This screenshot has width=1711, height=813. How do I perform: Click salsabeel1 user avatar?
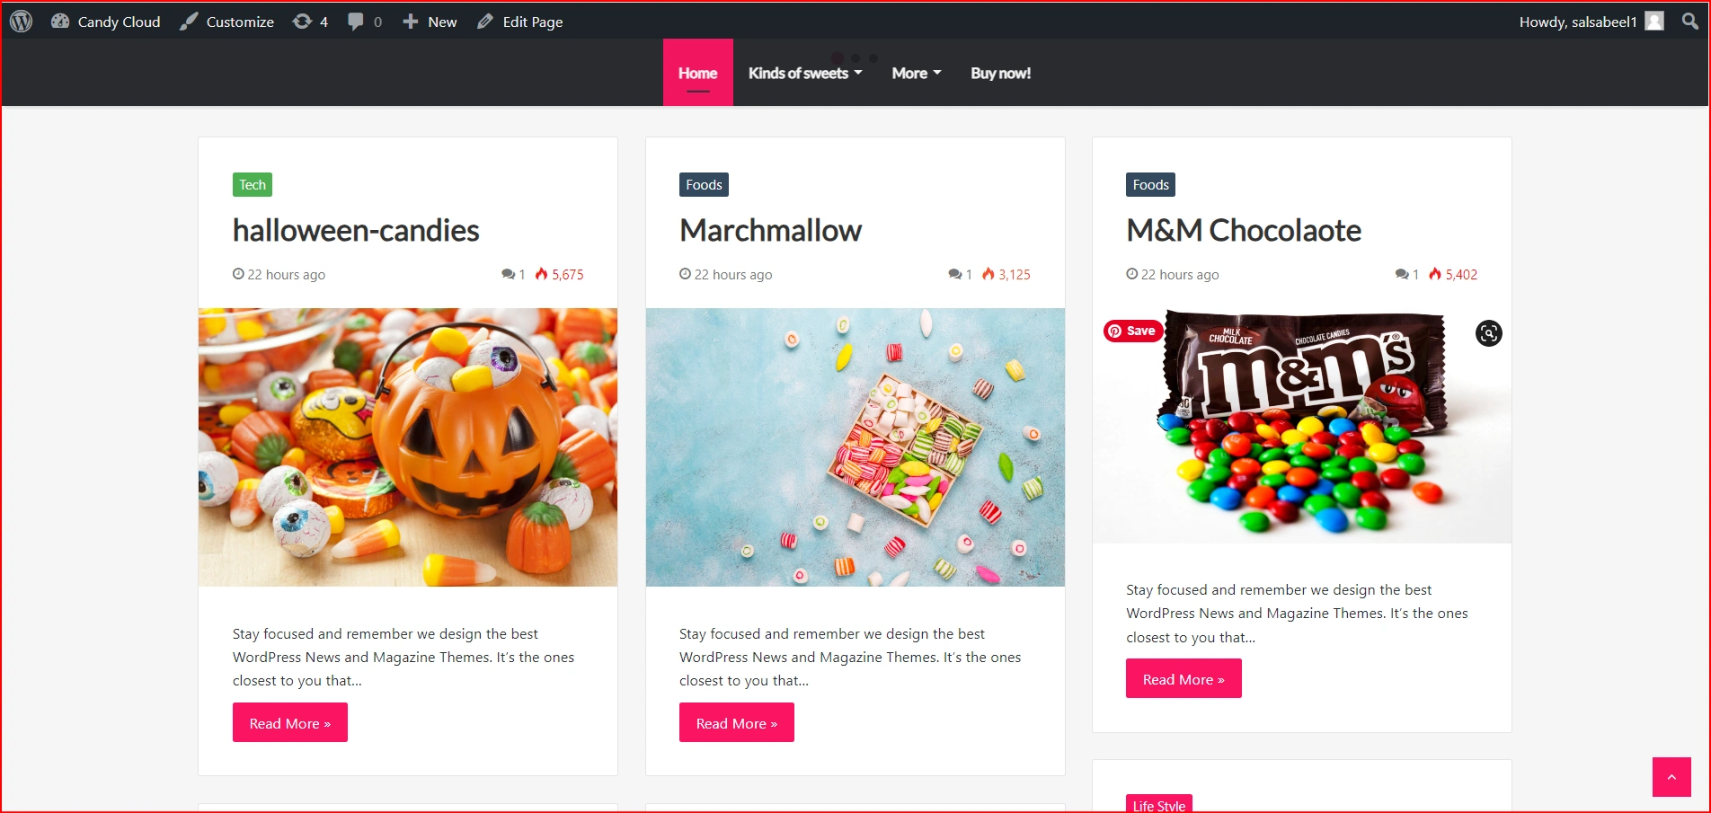(x=1654, y=22)
